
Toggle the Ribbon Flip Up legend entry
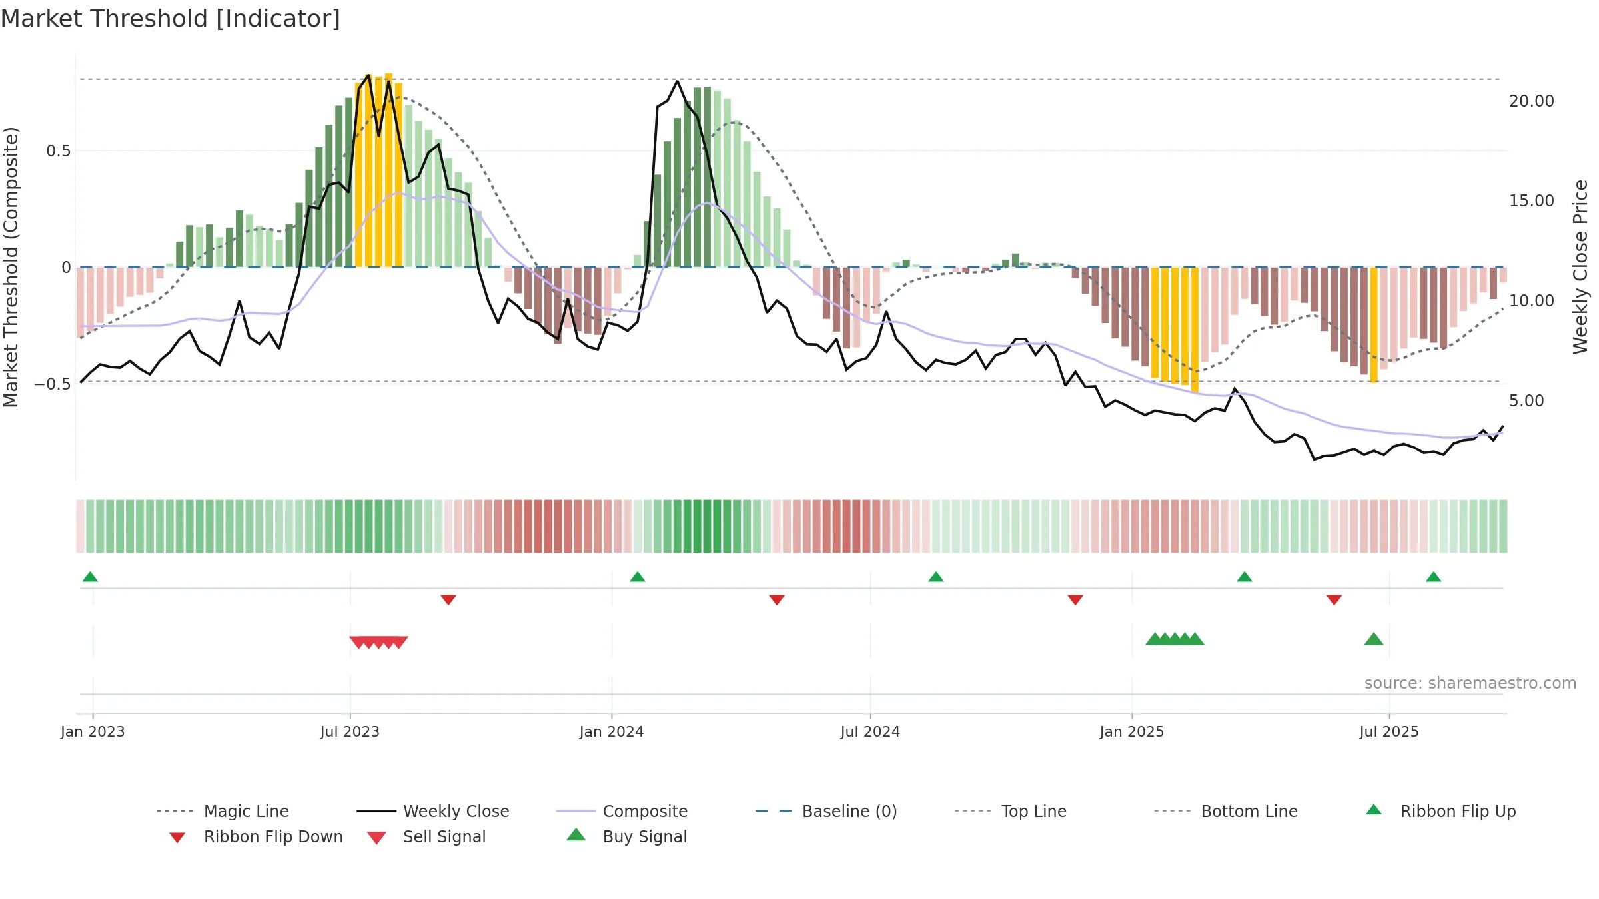pos(1441,811)
